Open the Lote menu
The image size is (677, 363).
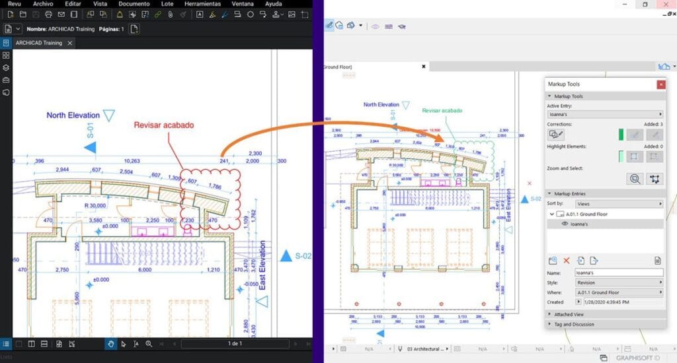[167, 3]
